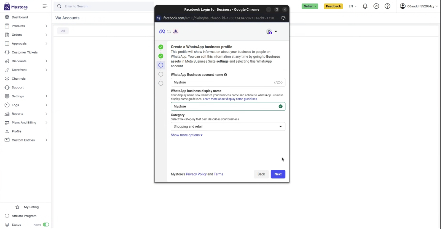The image size is (441, 229).
Task: Click the external link arrow icon
Action: pyautogui.click(x=376, y=6)
